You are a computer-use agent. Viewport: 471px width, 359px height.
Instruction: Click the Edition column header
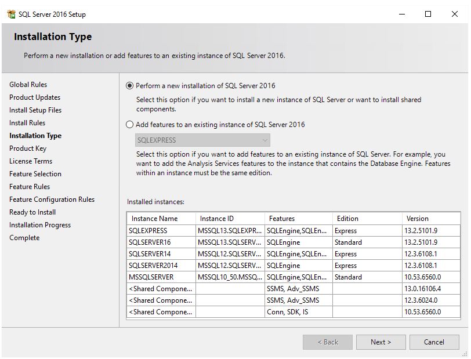(367, 219)
